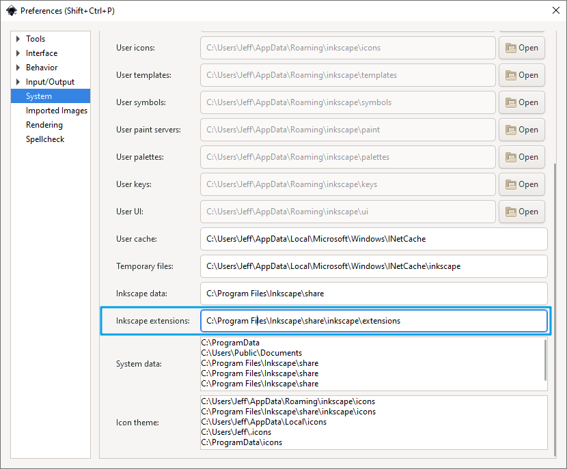Open the User paint servers folder

click(522, 130)
